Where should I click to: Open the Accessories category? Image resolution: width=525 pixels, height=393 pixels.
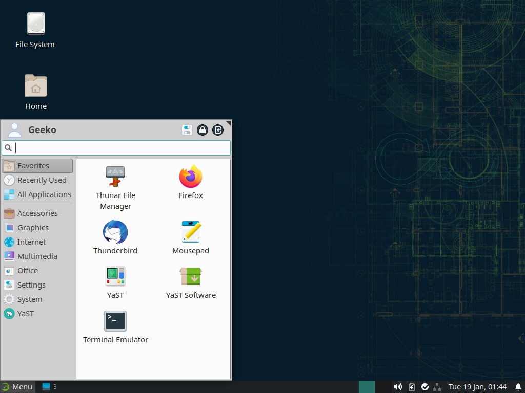[37, 213]
